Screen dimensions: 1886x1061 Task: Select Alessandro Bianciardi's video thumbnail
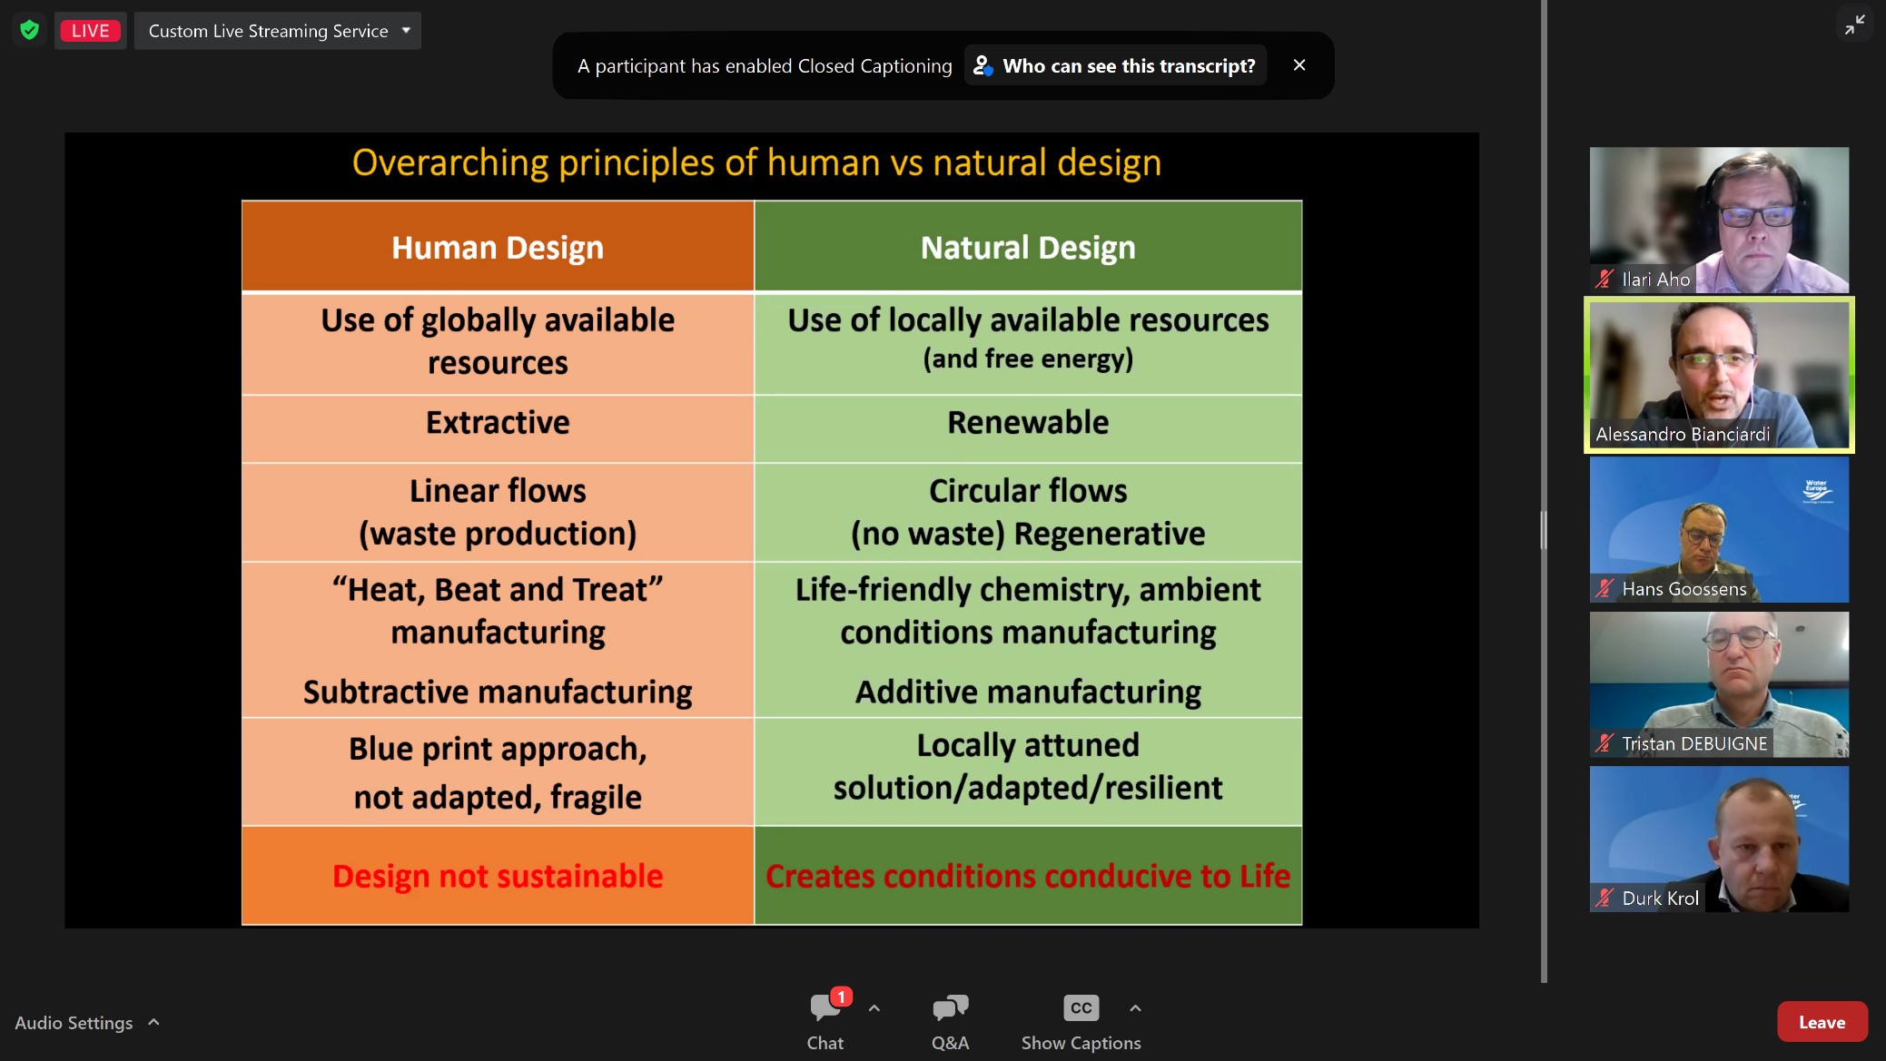click(1718, 374)
